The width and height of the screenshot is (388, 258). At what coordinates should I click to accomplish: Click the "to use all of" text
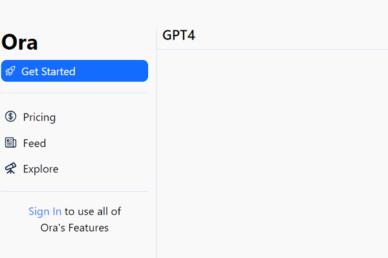(93, 211)
